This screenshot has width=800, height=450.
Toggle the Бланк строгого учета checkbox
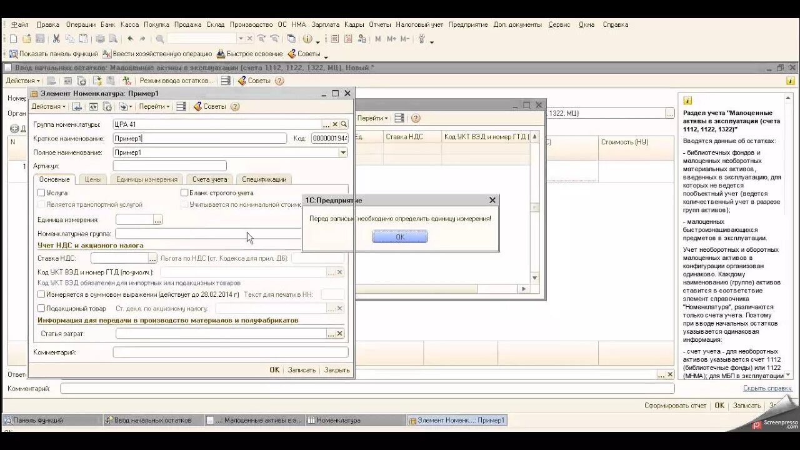point(184,193)
